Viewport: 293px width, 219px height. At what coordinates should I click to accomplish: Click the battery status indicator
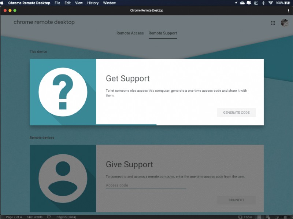coord(283,3)
